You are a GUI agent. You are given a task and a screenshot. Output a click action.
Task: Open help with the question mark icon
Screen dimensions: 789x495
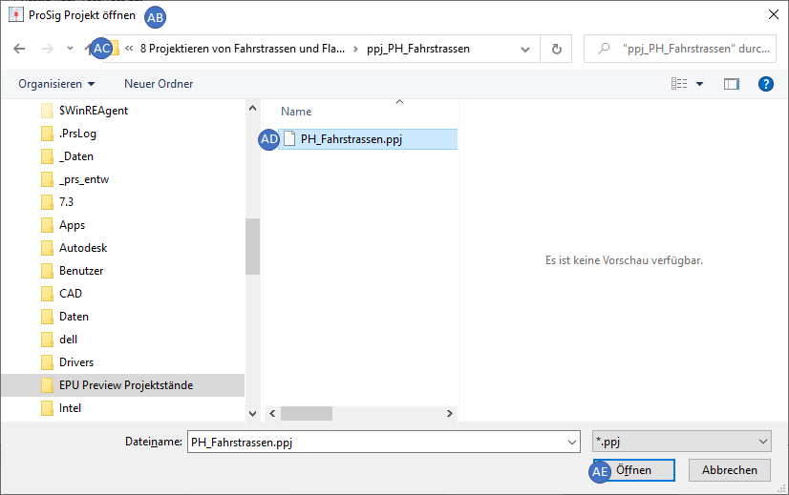point(765,84)
